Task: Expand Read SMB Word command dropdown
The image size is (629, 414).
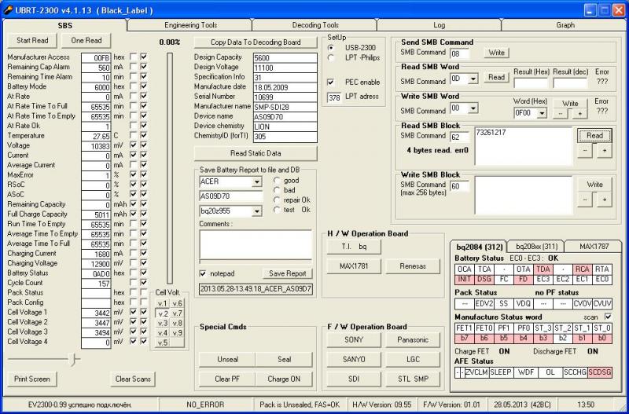Action: 473,79
